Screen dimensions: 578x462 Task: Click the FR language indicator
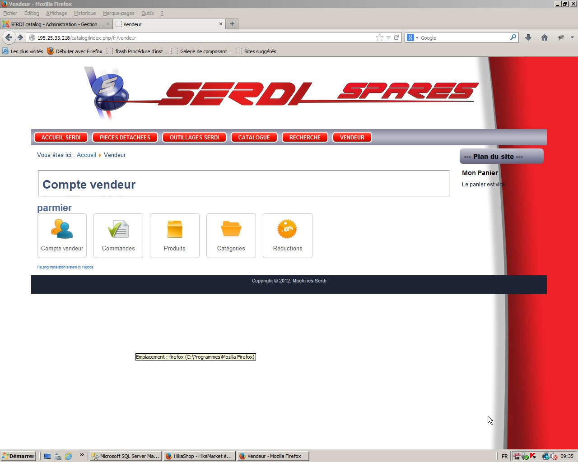tap(505, 456)
